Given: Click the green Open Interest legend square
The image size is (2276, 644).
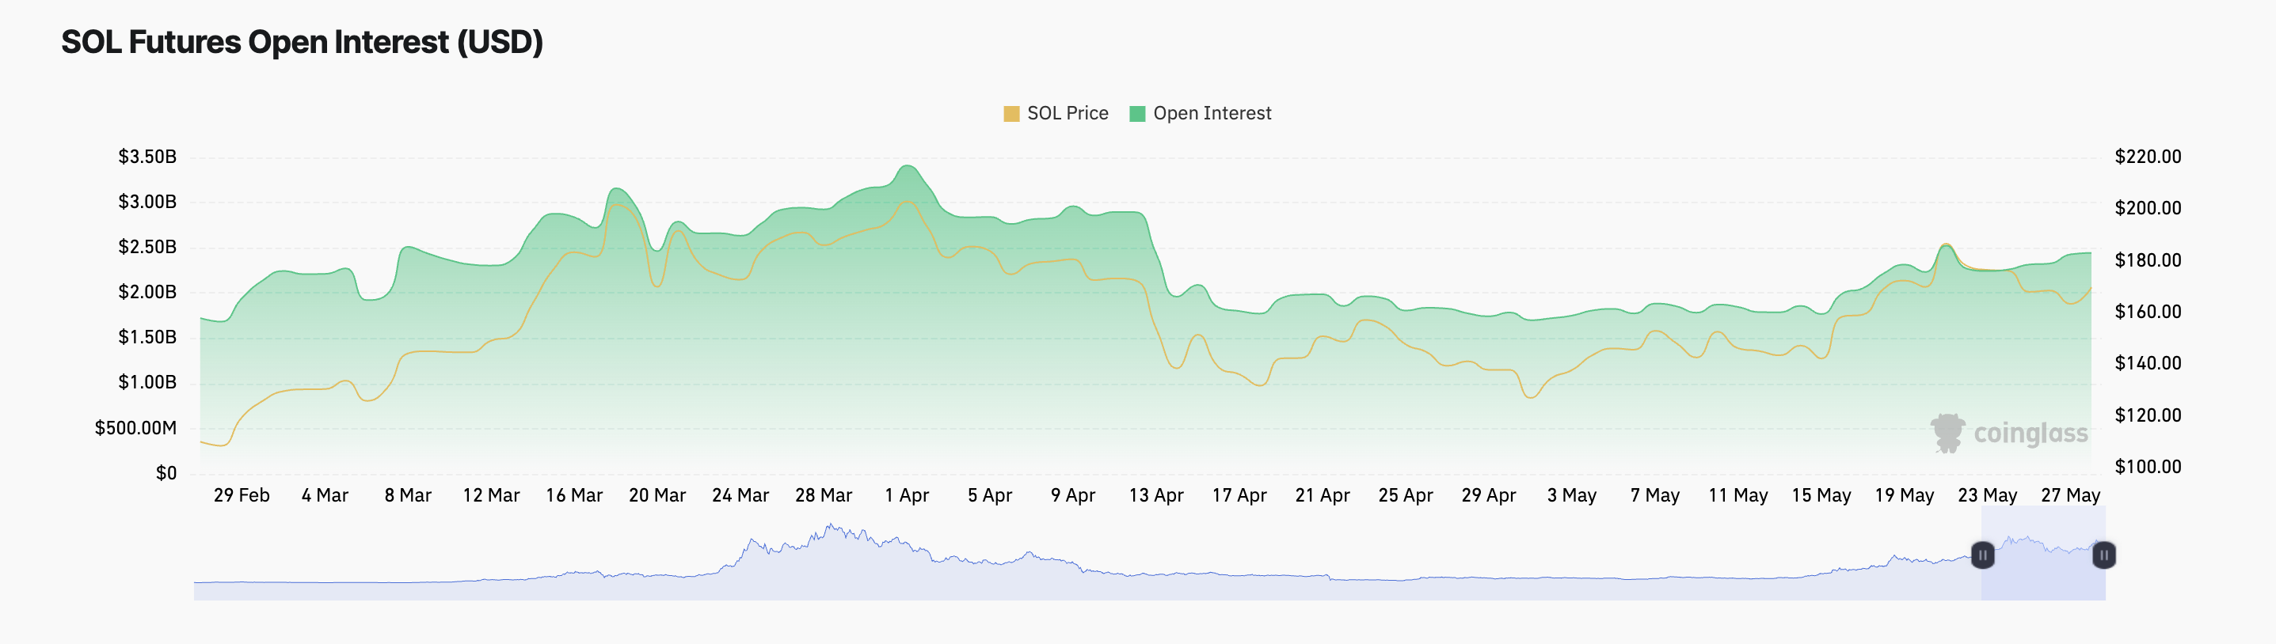Looking at the screenshot, I should point(1137,114).
